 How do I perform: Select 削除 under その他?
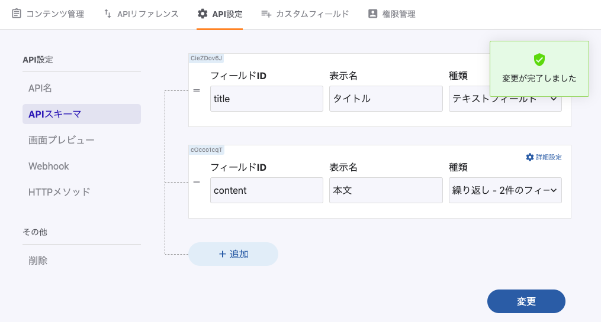tap(38, 260)
